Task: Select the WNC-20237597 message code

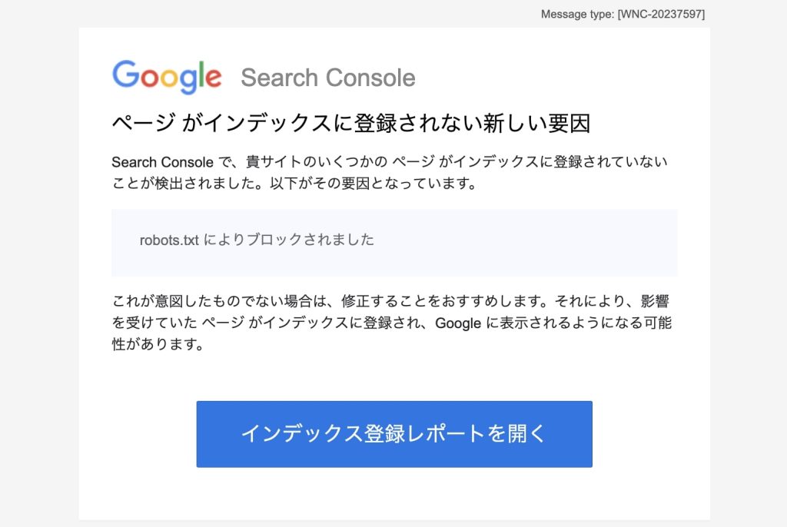Action: 661,14
